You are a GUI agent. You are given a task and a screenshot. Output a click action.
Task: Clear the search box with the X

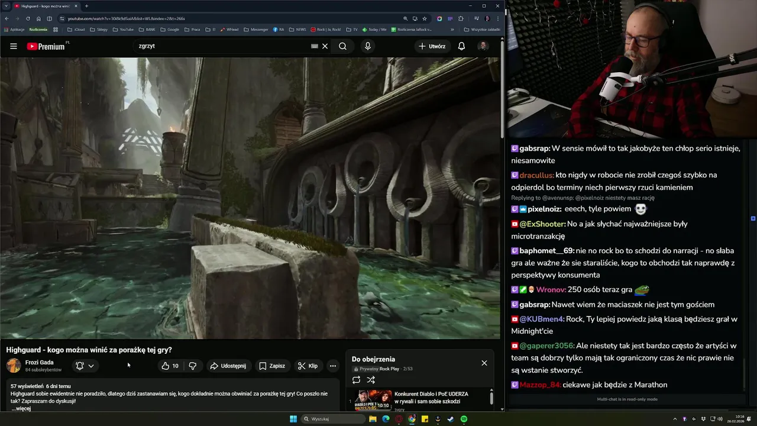coord(325,46)
